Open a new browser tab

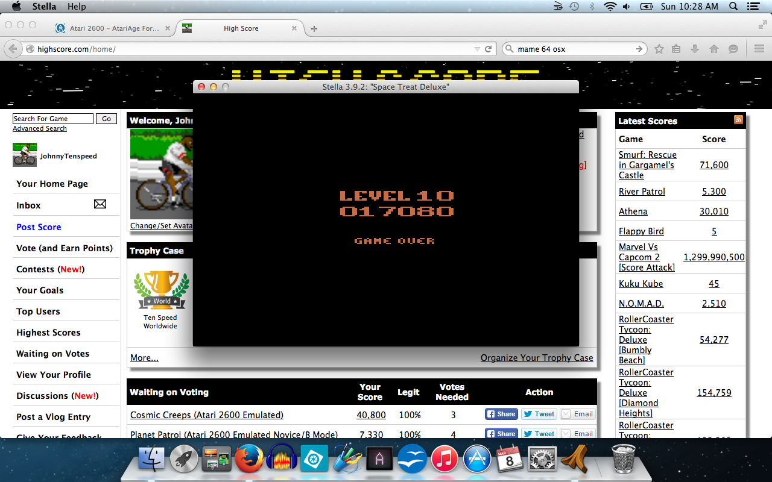pyautogui.click(x=314, y=28)
